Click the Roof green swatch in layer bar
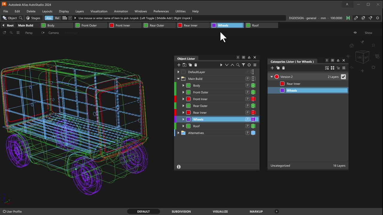Image resolution: width=383 pixels, height=215 pixels. point(248,25)
